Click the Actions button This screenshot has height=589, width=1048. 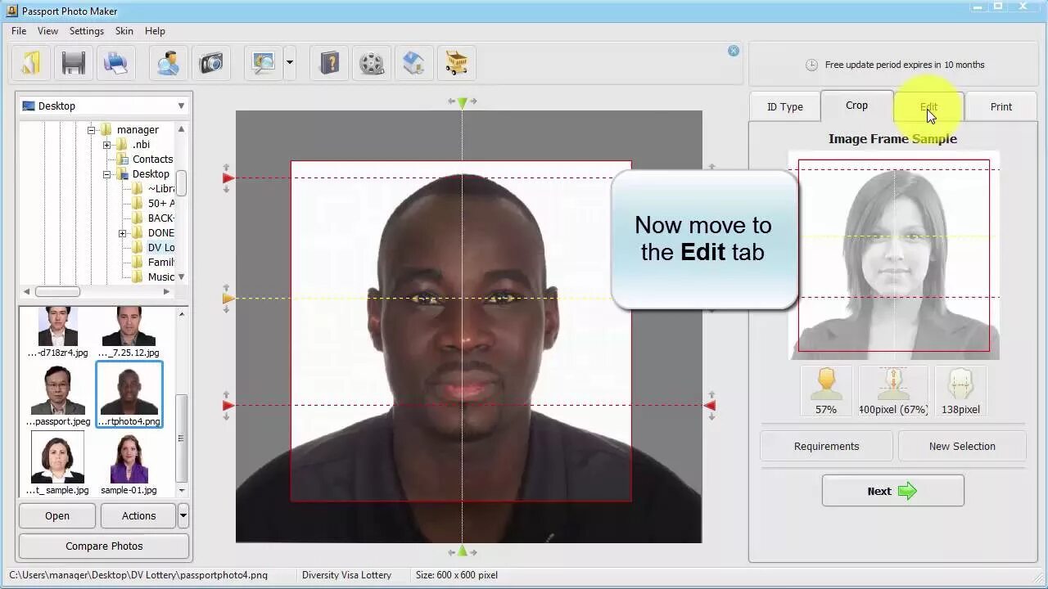[138, 516]
